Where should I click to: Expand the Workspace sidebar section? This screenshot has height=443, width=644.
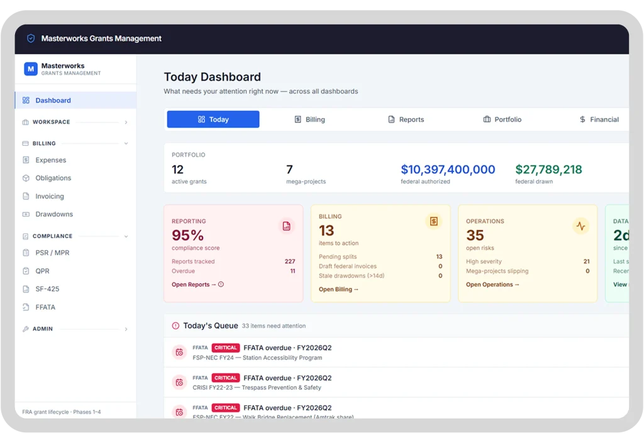(x=75, y=122)
